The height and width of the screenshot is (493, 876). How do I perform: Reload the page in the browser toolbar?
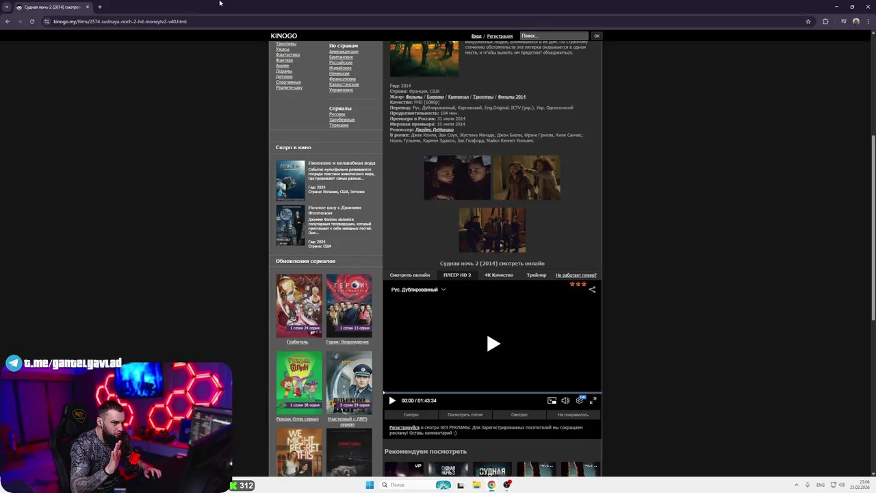(x=31, y=21)
